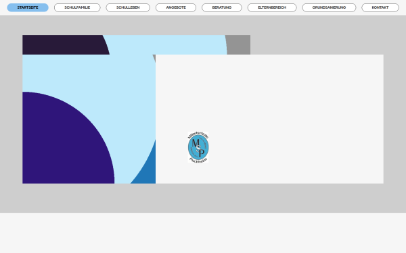Click the gray square at banner corner
406x253 pixels.
click(x=239, y=45)
